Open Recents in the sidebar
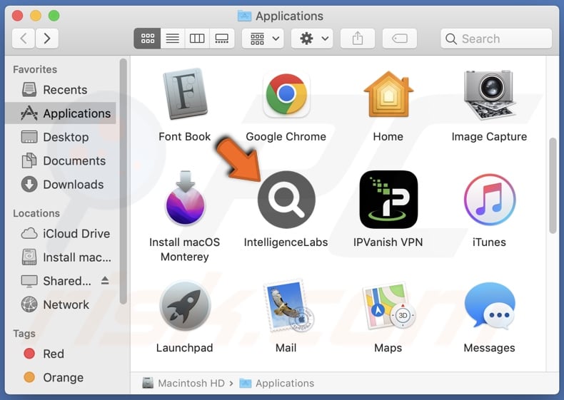 point(61,90)
